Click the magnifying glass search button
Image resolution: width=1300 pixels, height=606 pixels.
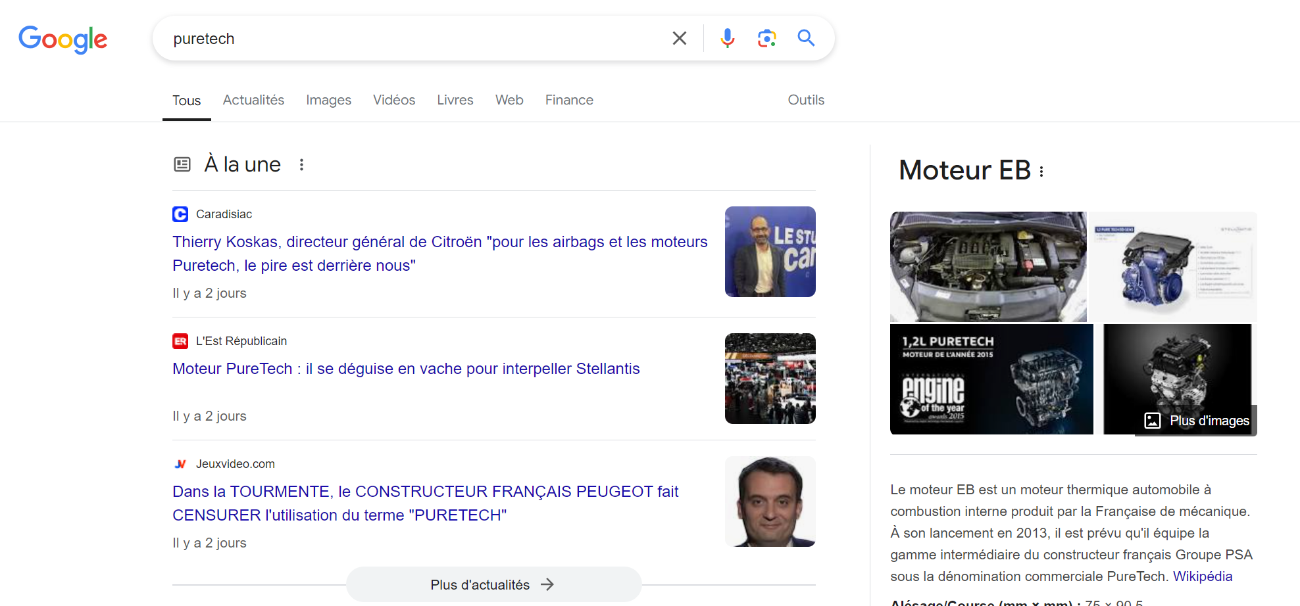click(806, 38)
